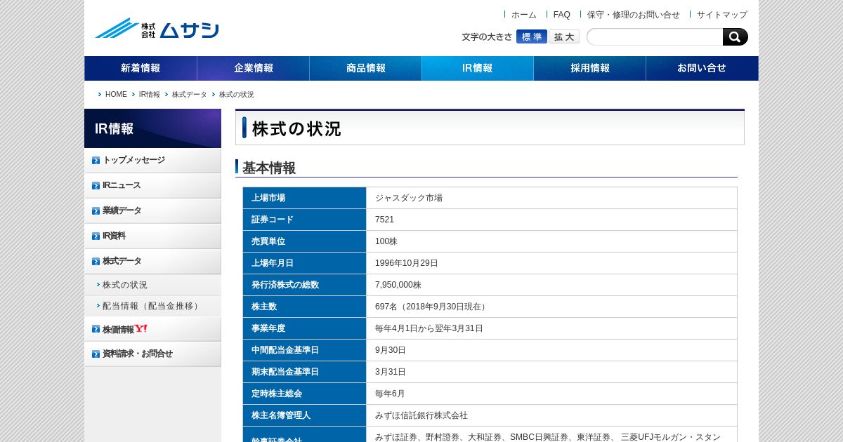This screenshot has height=442, width=843.
Task: Go to 企業情報 navigation tab
Action: click(253, 68)
